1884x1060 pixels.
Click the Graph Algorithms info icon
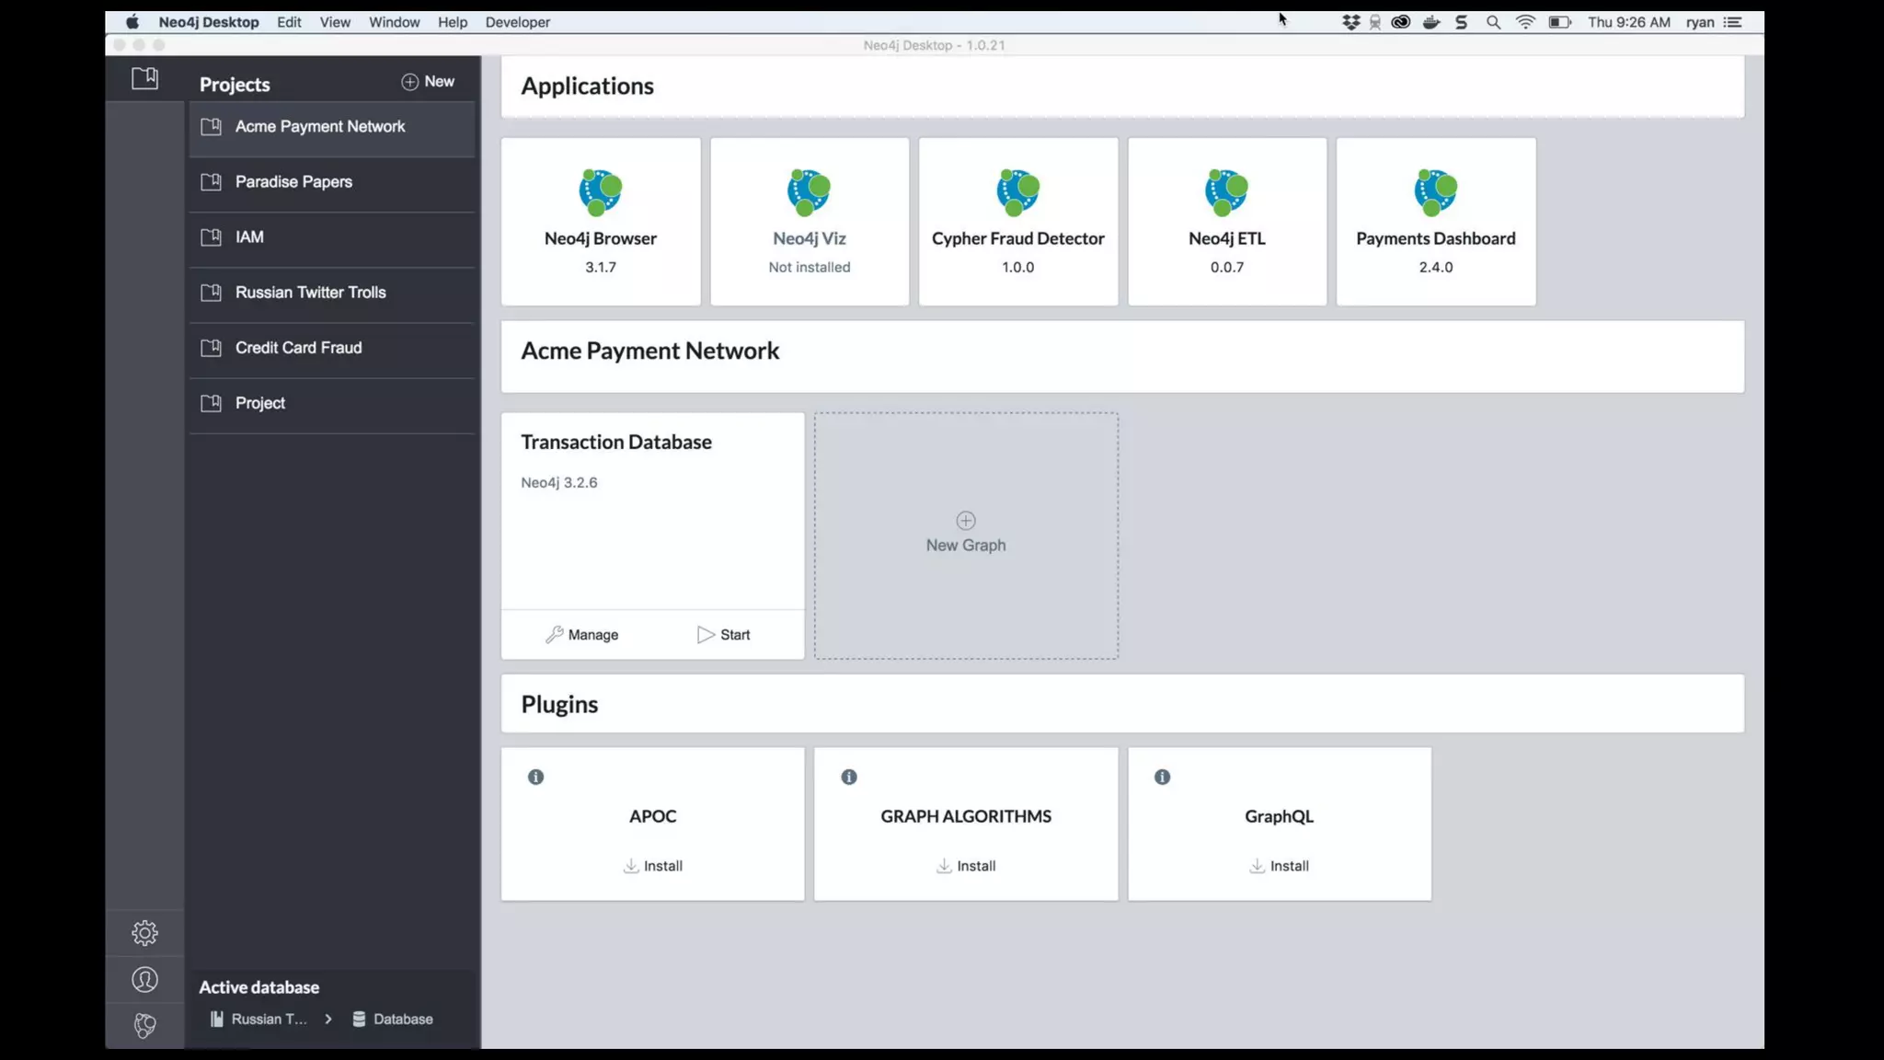pos(849,777)
